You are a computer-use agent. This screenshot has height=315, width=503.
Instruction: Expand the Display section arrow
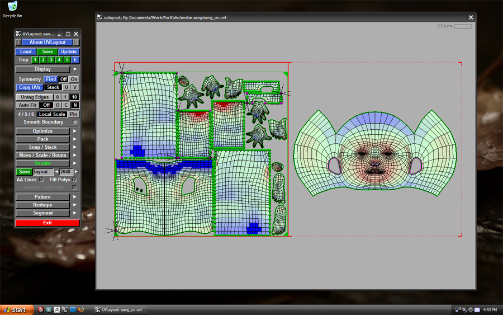(75, 69)
